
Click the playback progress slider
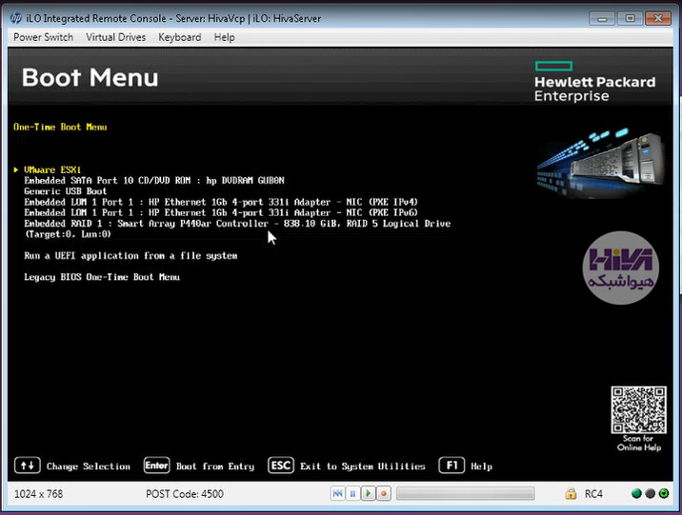[x=466, y=494]
